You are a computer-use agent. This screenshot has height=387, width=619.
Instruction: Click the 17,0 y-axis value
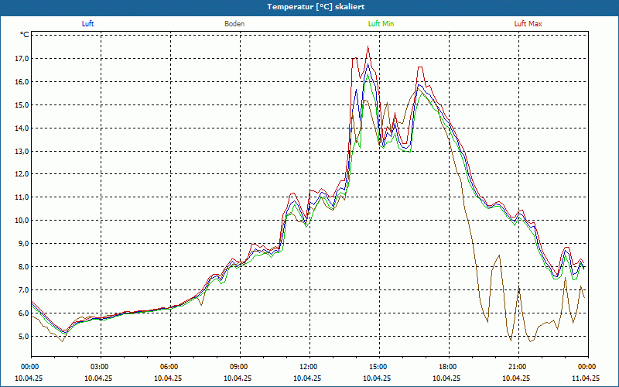[22, 59]
